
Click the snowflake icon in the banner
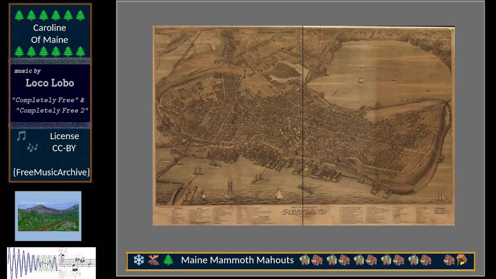point(139,260)
